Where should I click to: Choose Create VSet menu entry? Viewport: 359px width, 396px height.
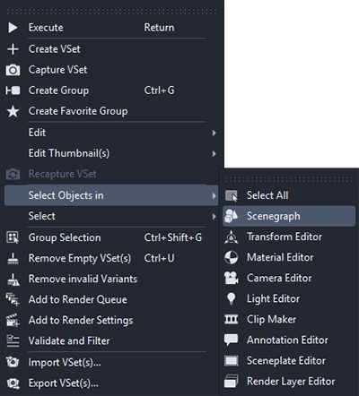111,49
